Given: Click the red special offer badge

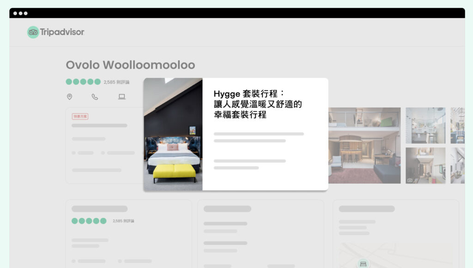Looking at the screenshot, I should tap(80, 117).
